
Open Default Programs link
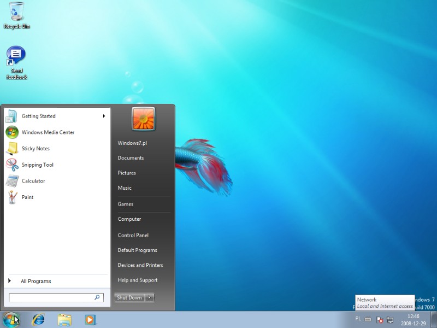coord(138,250)
